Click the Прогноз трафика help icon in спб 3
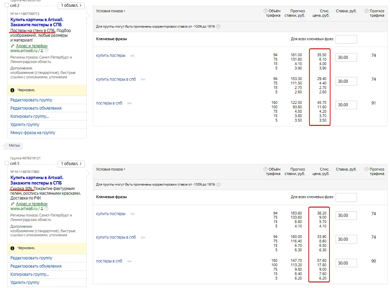Image resolution: width=390 pixels, height=288 pixels. click(x=366, y=169)
